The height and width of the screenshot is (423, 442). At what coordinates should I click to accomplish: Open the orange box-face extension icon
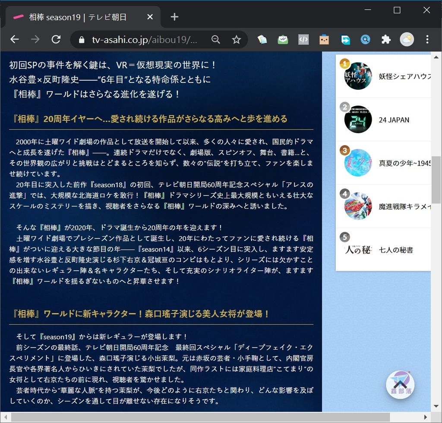[x=324, y=40]
